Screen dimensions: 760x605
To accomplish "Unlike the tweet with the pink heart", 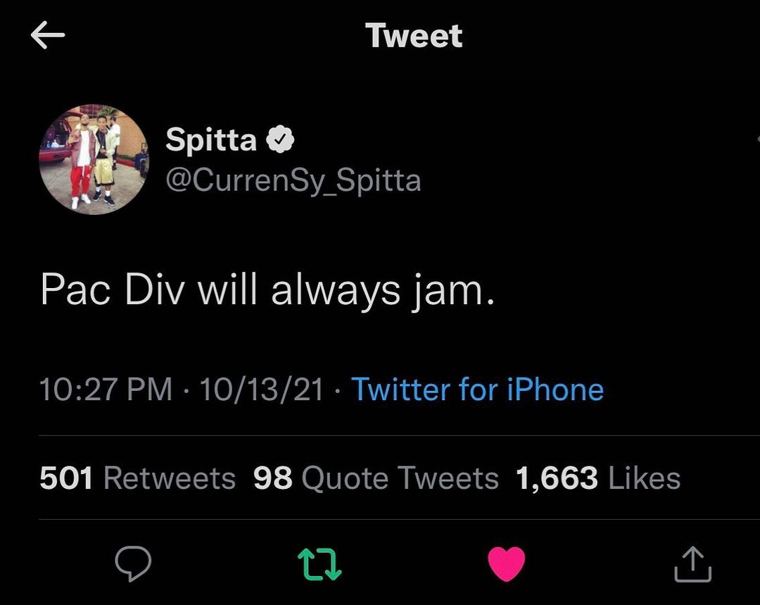I will (507, 564).
